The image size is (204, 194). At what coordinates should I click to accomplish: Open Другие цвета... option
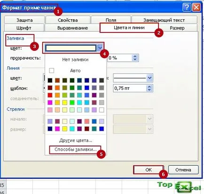tap(76, 140)
